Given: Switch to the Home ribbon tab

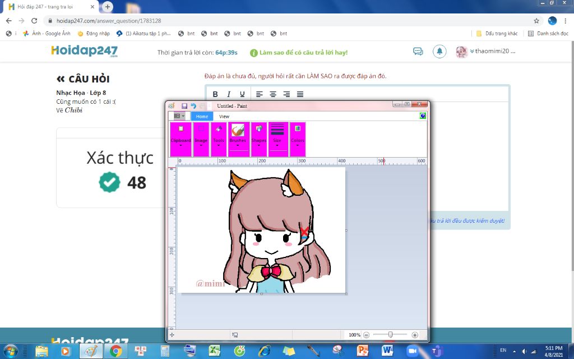Looking at the screenshot, I should coord(202,117).
